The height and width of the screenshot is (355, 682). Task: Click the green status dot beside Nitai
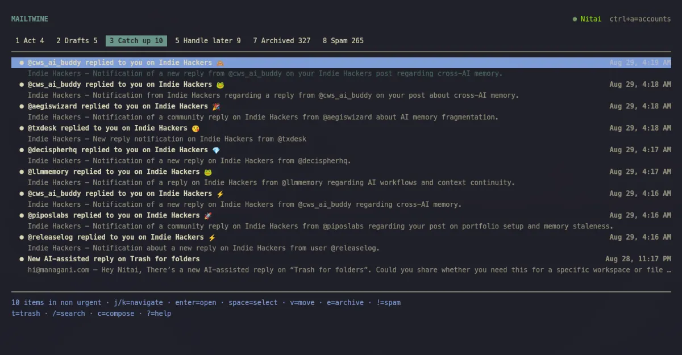(x=575, y=19)
